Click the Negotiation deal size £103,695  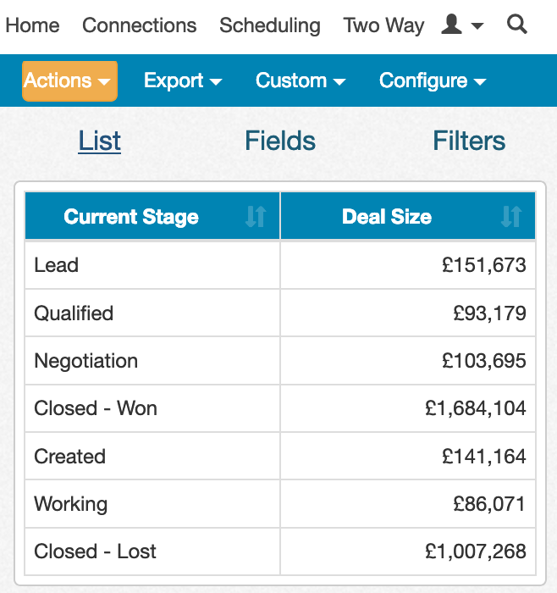pos(483,360)
